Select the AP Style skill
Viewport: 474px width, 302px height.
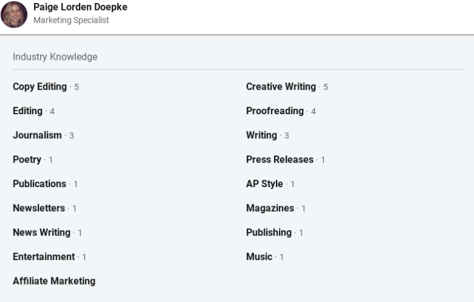[x=264, y=184]
